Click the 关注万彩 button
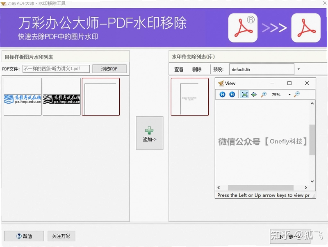This screenshot has height=247, width=328. (61, 236)
